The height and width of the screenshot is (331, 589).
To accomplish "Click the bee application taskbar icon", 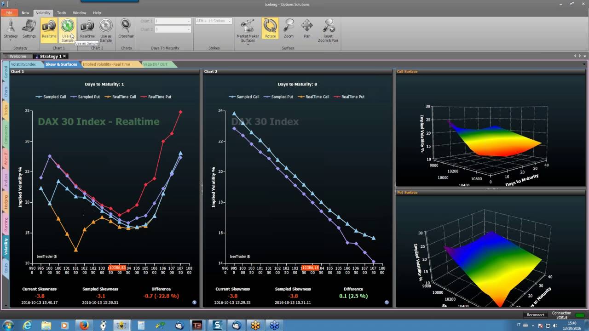I will 121,325.
